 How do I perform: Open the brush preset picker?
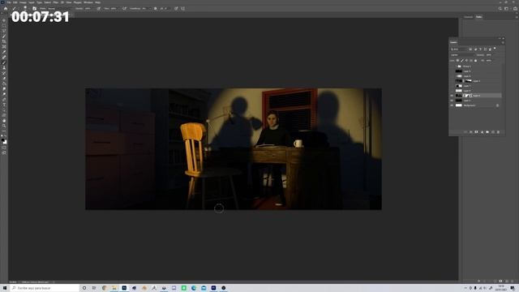click(x=25, y=9)
